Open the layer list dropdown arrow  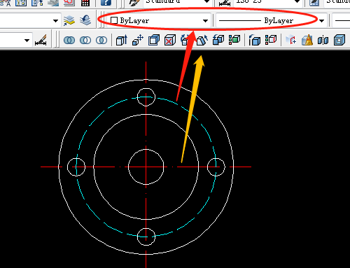[55, 21]
